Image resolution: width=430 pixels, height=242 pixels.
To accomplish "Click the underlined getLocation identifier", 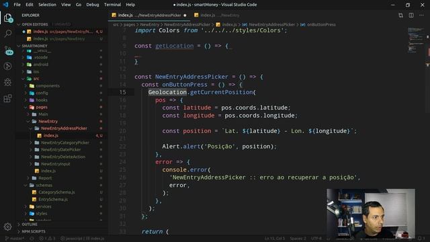I will [175, 46].
